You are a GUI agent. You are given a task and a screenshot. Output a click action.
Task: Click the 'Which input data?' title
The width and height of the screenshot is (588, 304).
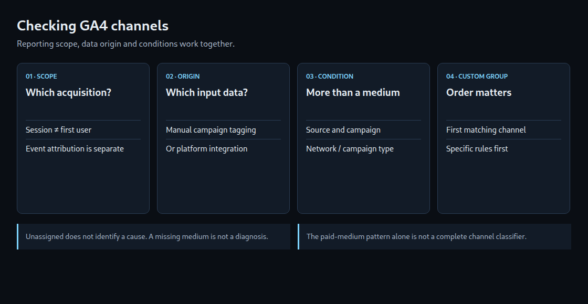pos(207,92)
